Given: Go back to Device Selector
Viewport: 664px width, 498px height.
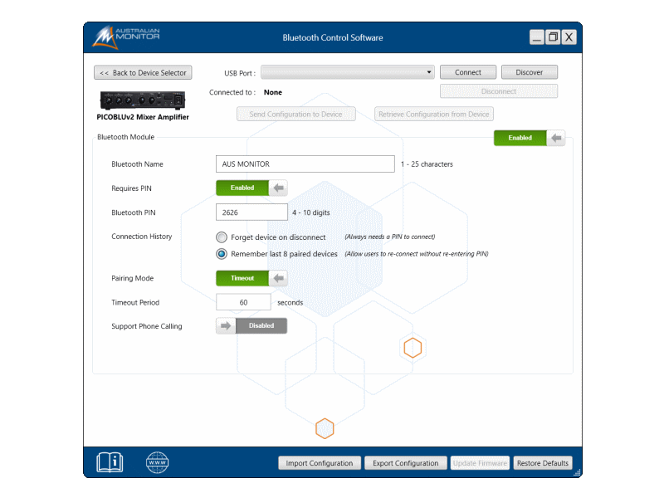Looking at the screenshot, I should (x=143, y=73).
